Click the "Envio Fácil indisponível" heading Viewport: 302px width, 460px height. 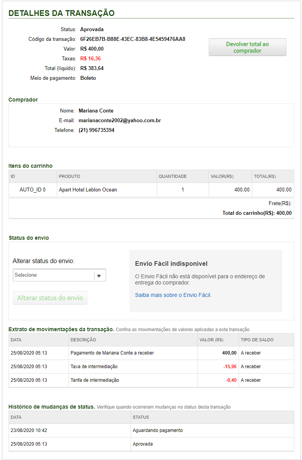point(171,264)
